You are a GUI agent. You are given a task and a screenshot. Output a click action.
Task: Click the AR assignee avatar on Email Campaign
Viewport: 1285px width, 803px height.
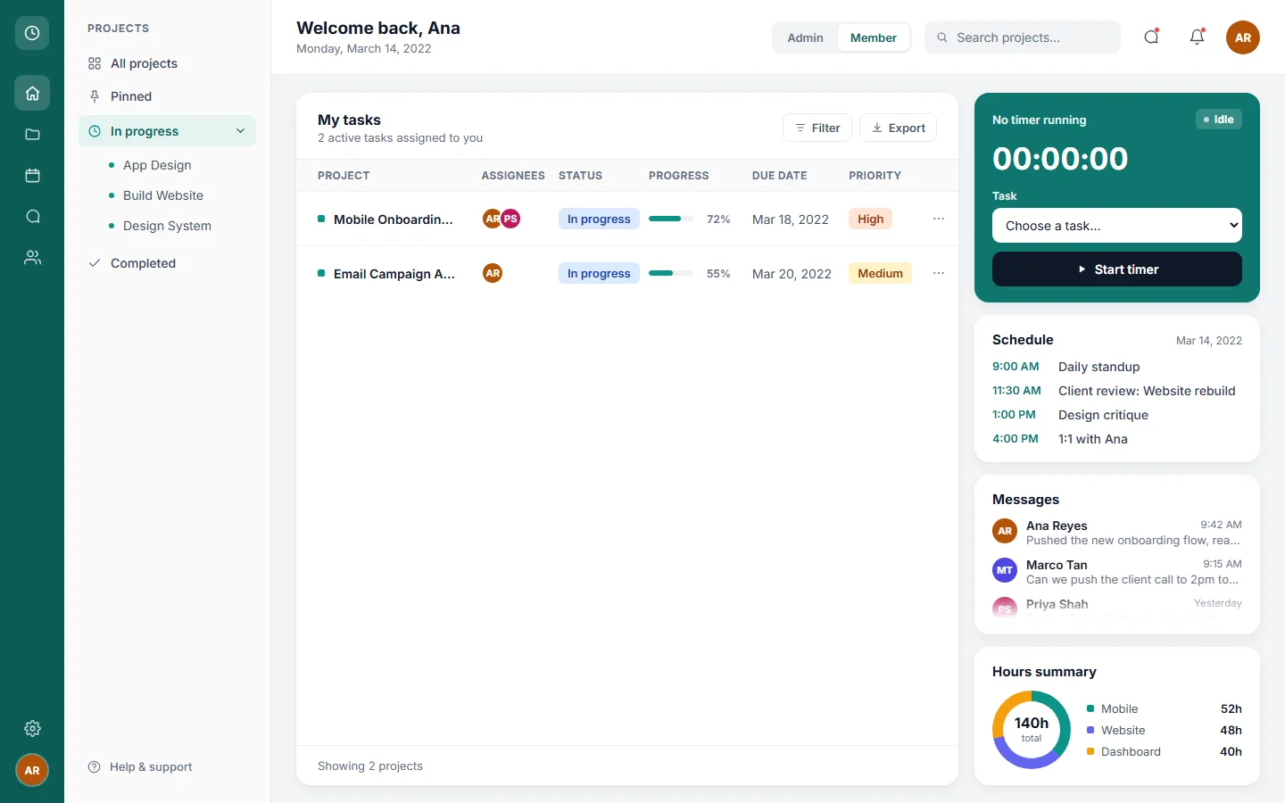tap(493, 273)
